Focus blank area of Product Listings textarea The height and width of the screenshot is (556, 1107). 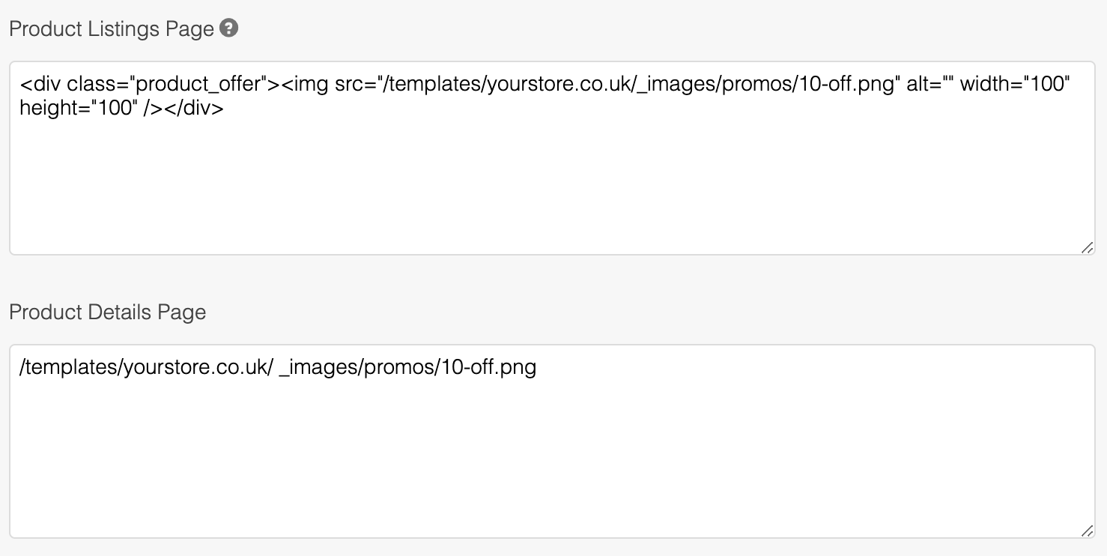552,187
